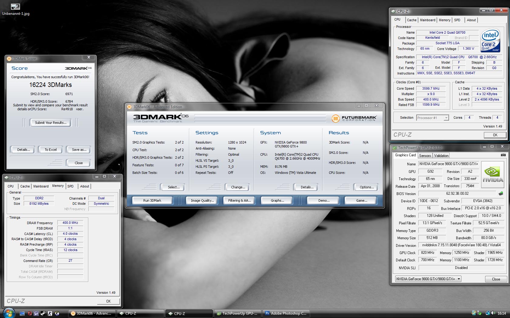Click Save as button in Score window

(x=79, y=150)
